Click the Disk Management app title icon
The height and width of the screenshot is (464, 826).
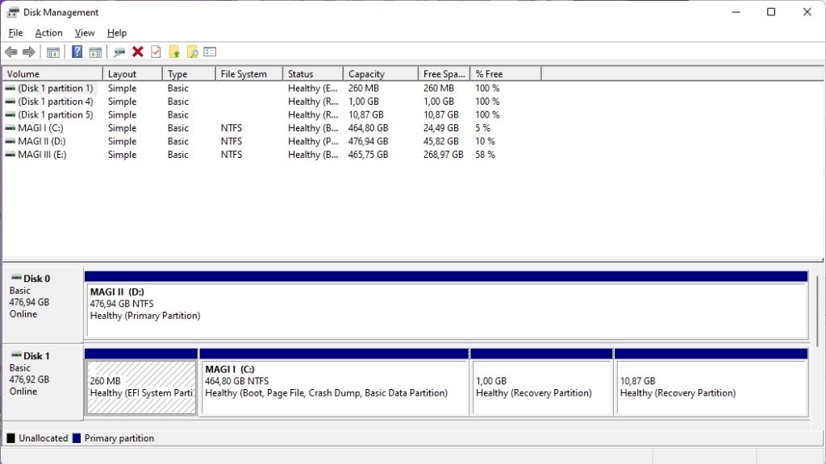pos(13,12)
